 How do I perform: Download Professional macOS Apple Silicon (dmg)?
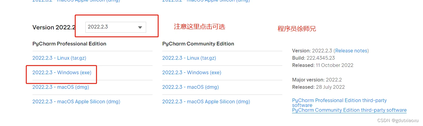[x=76, y=101]
